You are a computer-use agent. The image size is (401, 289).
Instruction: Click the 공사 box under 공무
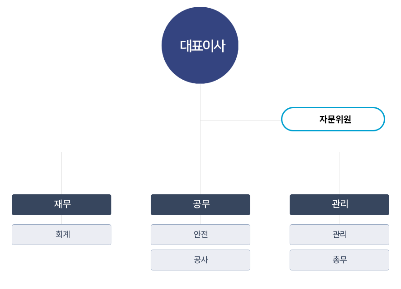tap(200, 260)
